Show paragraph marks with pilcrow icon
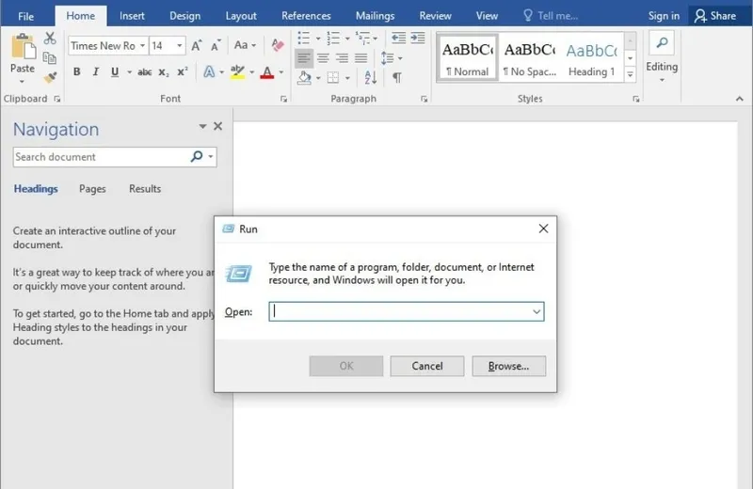This screenshot has height=489, width=753. point(397,77)
